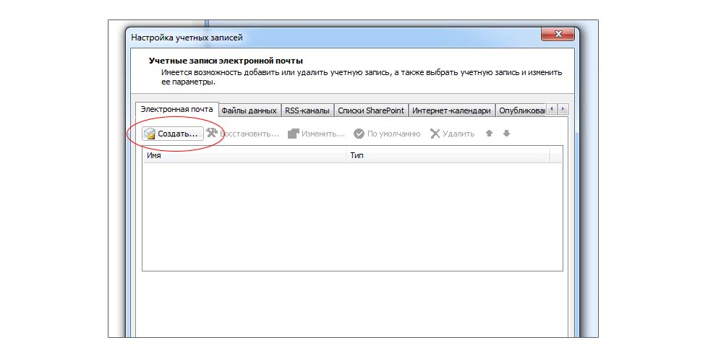Close the Настройка учетных записей dialog
The width and height of the screenshot is (721, 361).
(558, 35)
